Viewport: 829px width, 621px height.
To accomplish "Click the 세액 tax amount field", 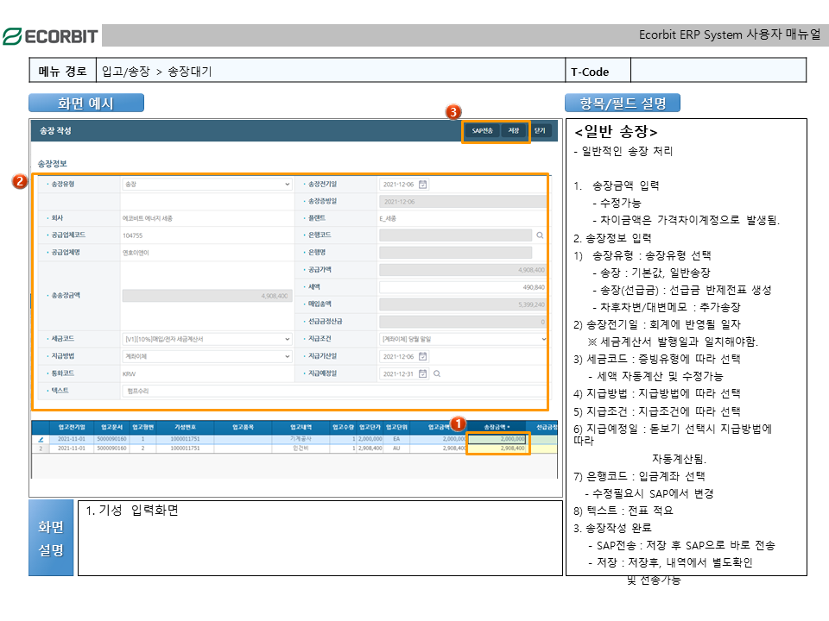I will (463, 287).
